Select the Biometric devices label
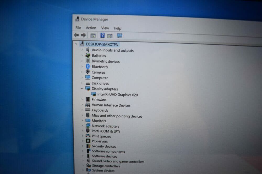Screen dimensions: 262x174 pyautogui.click(x=106, y=61)
